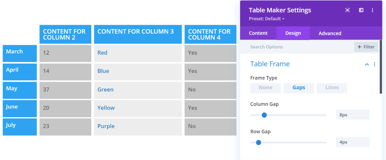The image size is (386, 160).
Task: Set Frame Type to None
Action: point(265,88)
